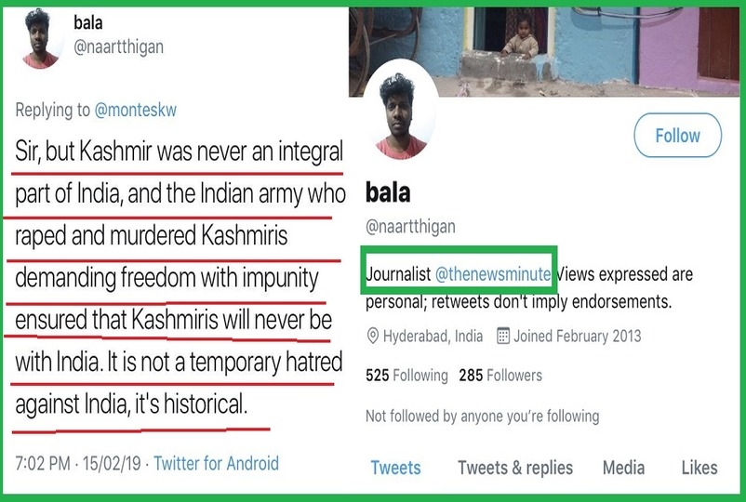View the 285 Followers list
Viewport: 746px width, 502px height.
(500, 376)
